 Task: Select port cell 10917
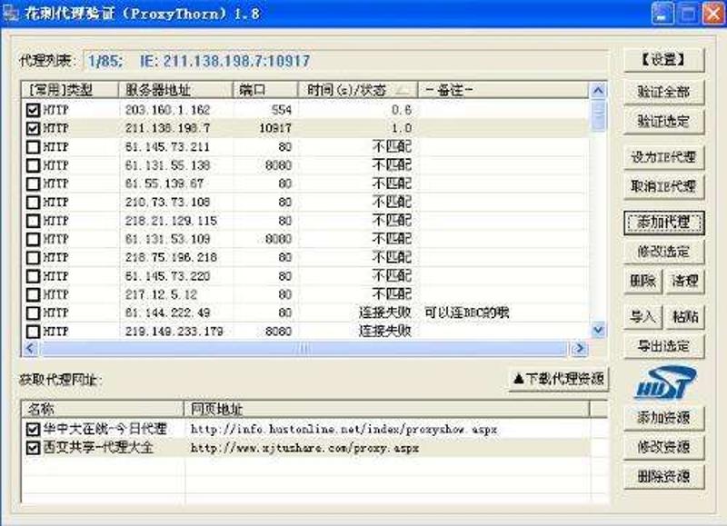pyautogui.click(x=275, y=128)
